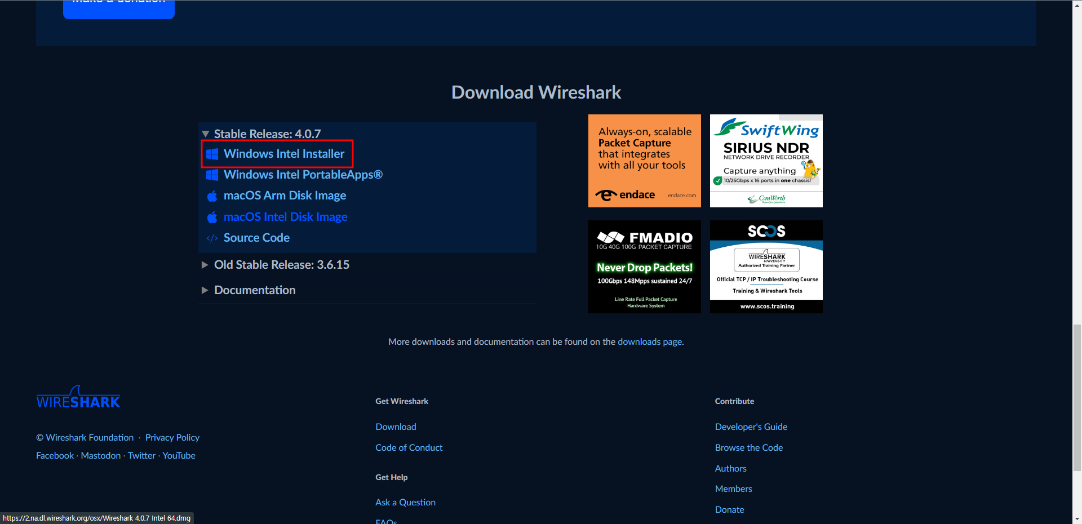The height and width of the screenshot is (524, 1082).
Task: Click the page vertical scrollbar thumb
Action: [x=1077, y=397]
